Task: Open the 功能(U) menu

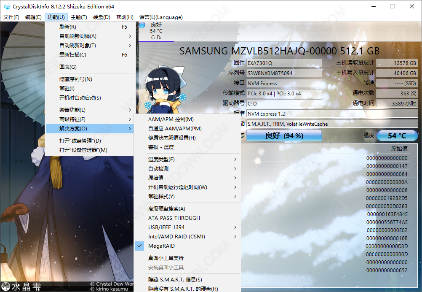Action: pos(56,17)
